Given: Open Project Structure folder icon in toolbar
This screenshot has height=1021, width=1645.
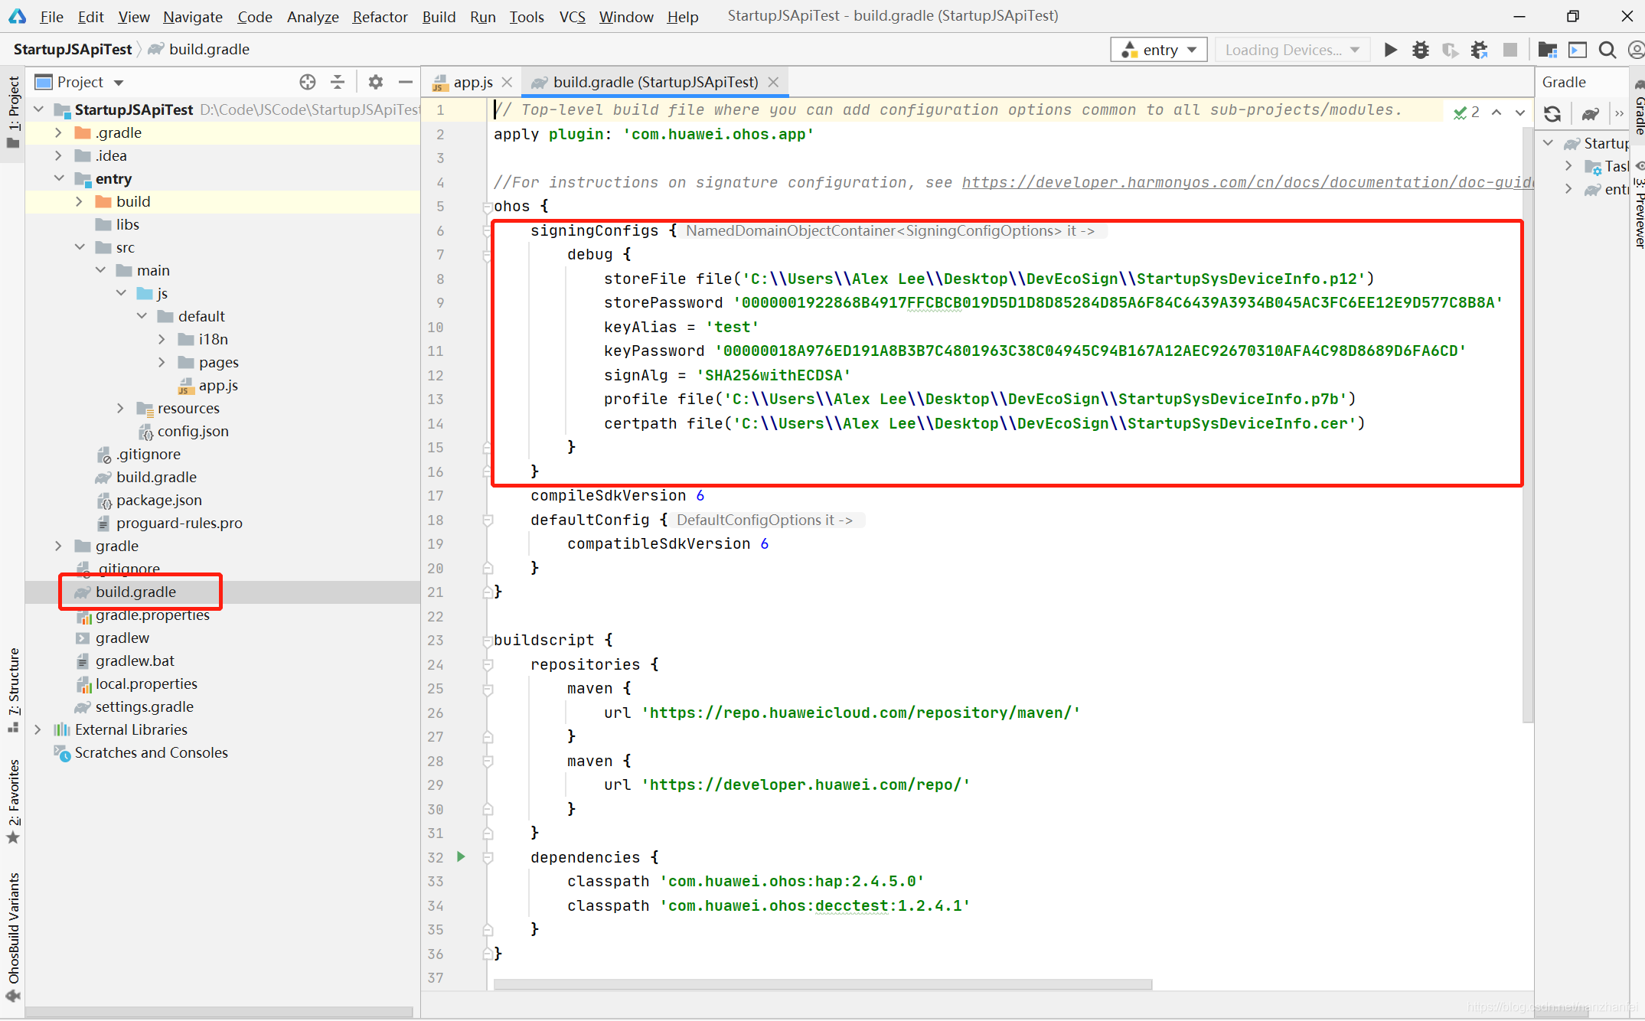Looking at the screenshot, I should tap(1547, 50).
